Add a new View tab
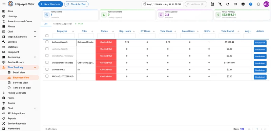 click(79, 24)
